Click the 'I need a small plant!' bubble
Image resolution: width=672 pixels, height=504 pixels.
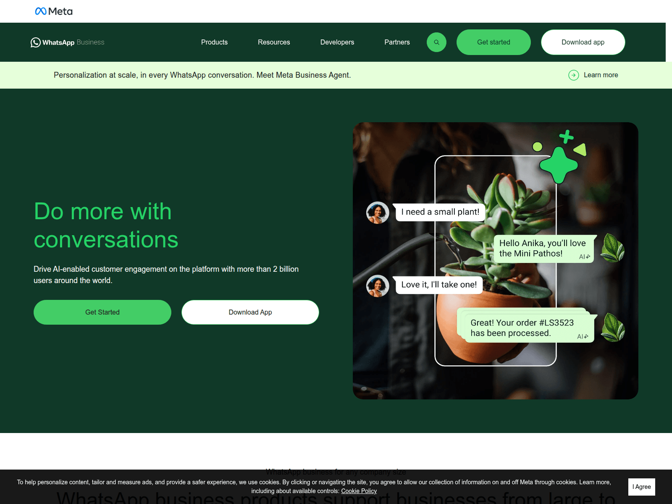click(440, 212)
